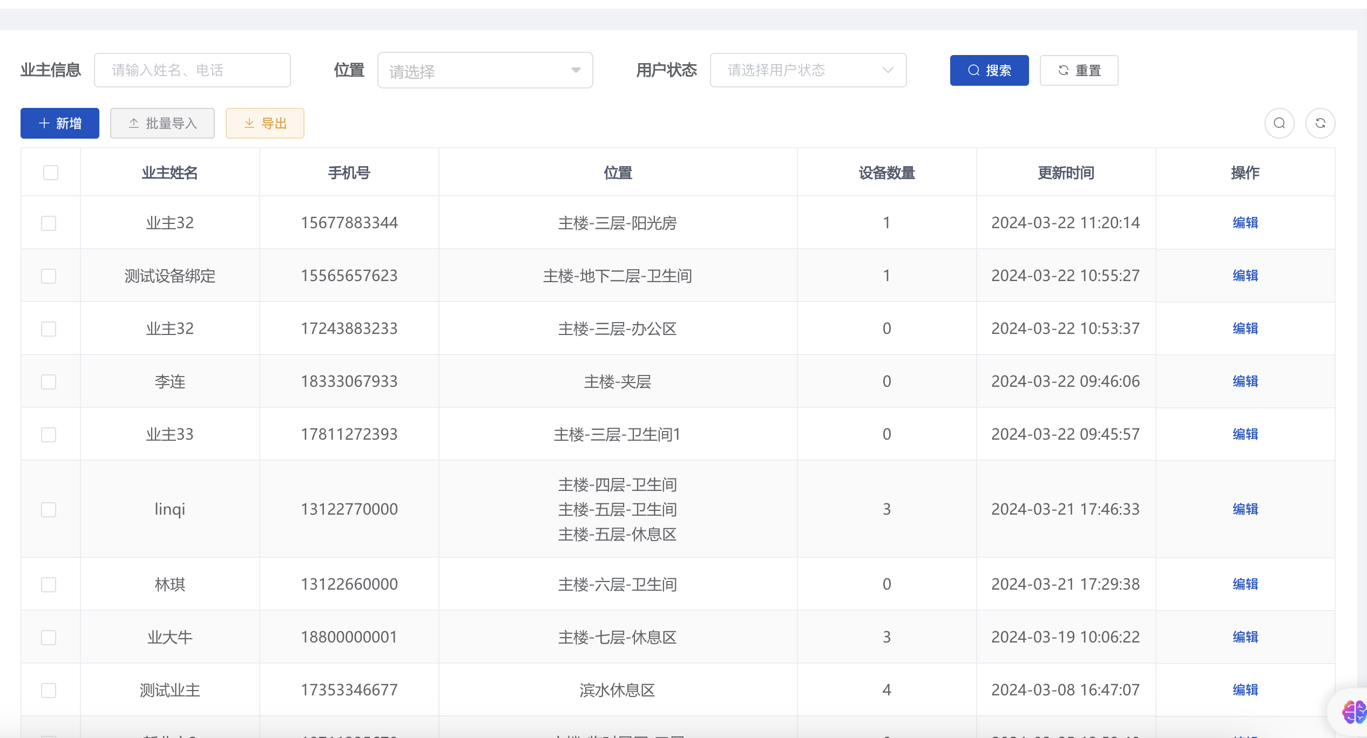
Task: Check the row for phone 17243883233
Action: click(x=49, y=329)
